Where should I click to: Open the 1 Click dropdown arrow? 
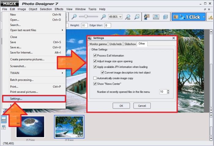point(204,17)
